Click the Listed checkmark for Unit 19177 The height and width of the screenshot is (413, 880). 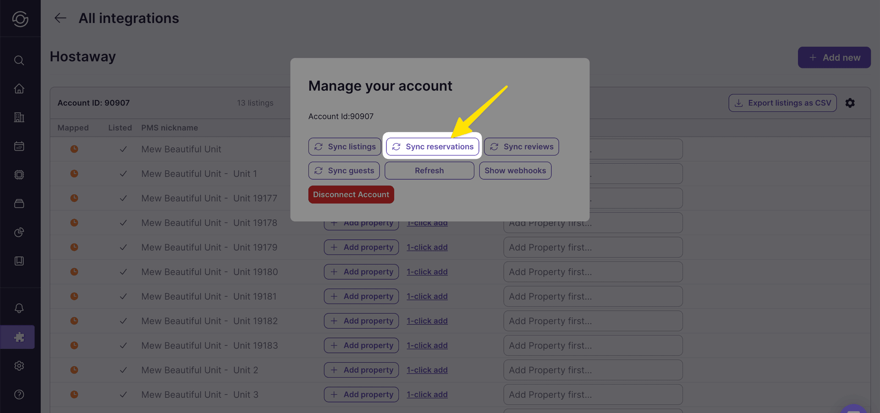point(123,198)
